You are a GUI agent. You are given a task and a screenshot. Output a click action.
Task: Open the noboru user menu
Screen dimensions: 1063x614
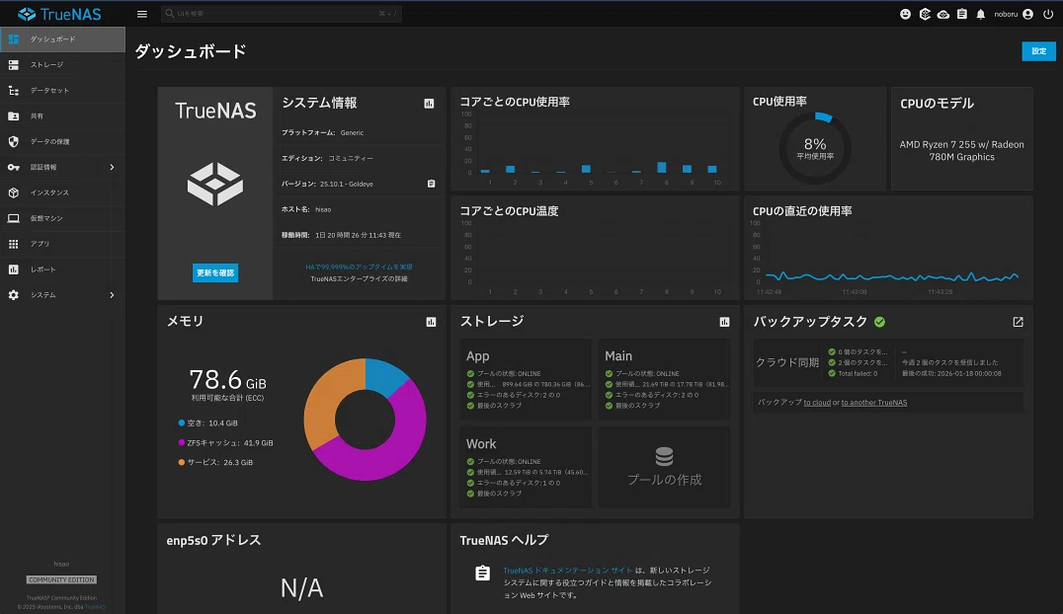coord(1014,14)
